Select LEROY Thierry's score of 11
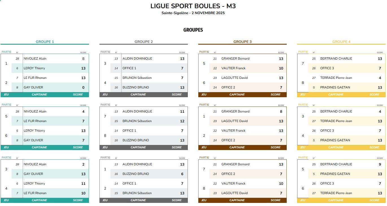Screen dimensions: 387x206 click(x=83, y=184)
